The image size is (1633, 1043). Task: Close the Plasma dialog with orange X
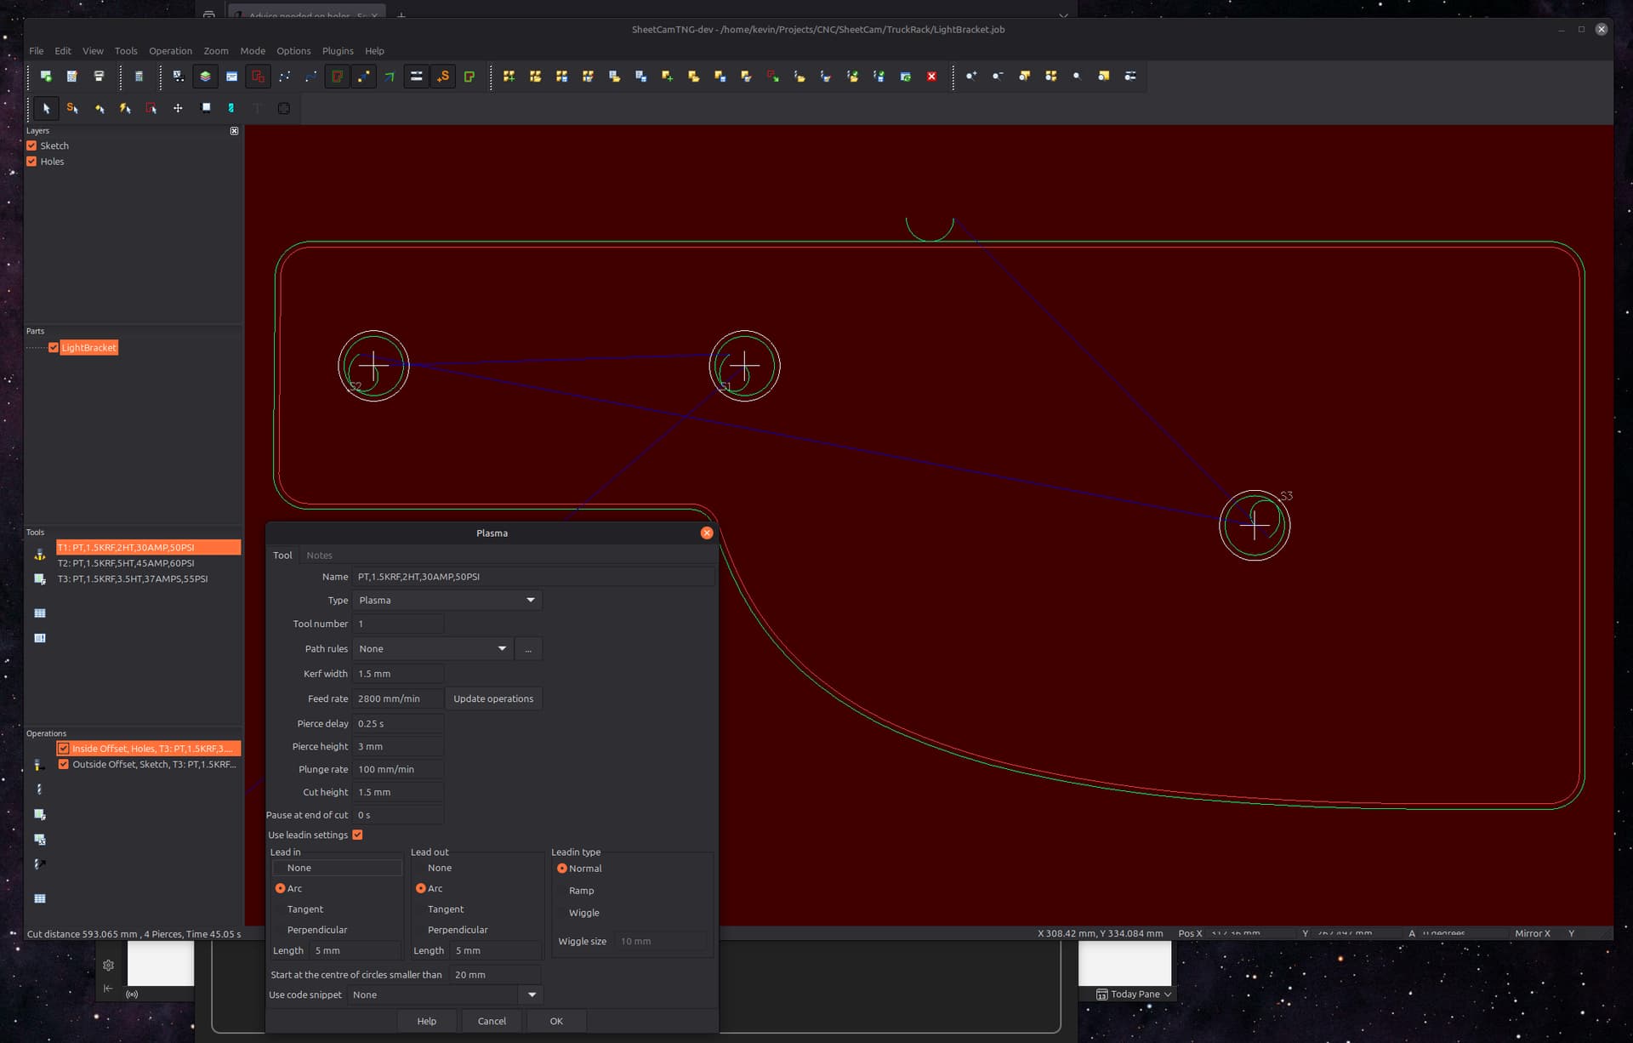(707, 533)
